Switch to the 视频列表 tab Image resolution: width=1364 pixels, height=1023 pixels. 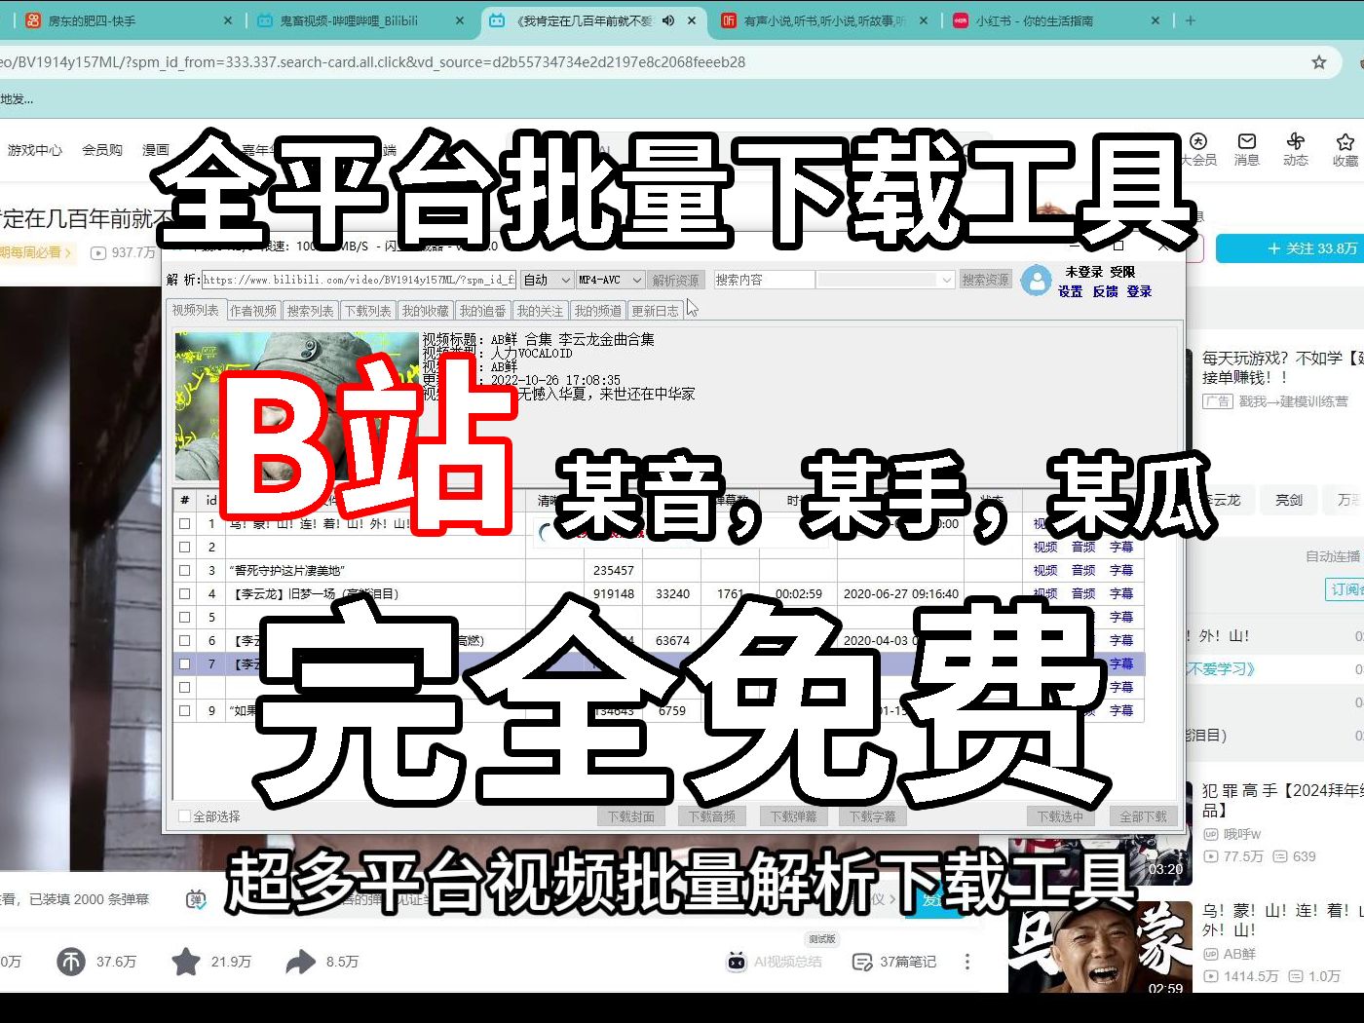click(x=196, y=310)
